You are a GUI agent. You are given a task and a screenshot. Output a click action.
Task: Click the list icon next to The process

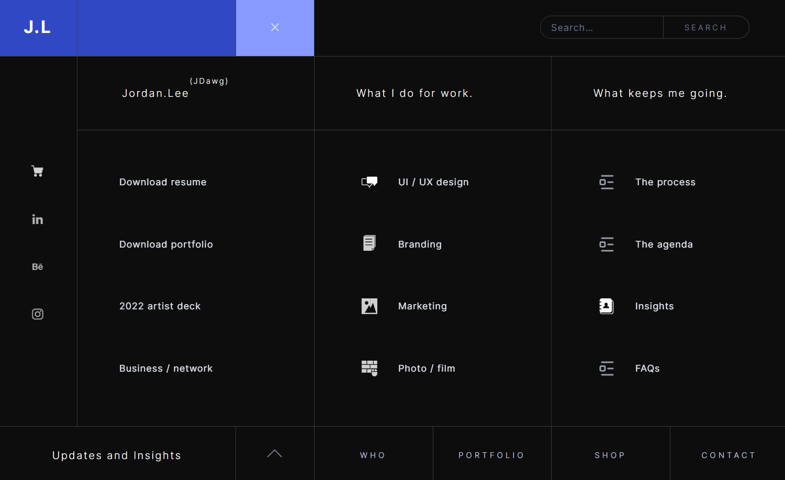click(x=606, y=182)
